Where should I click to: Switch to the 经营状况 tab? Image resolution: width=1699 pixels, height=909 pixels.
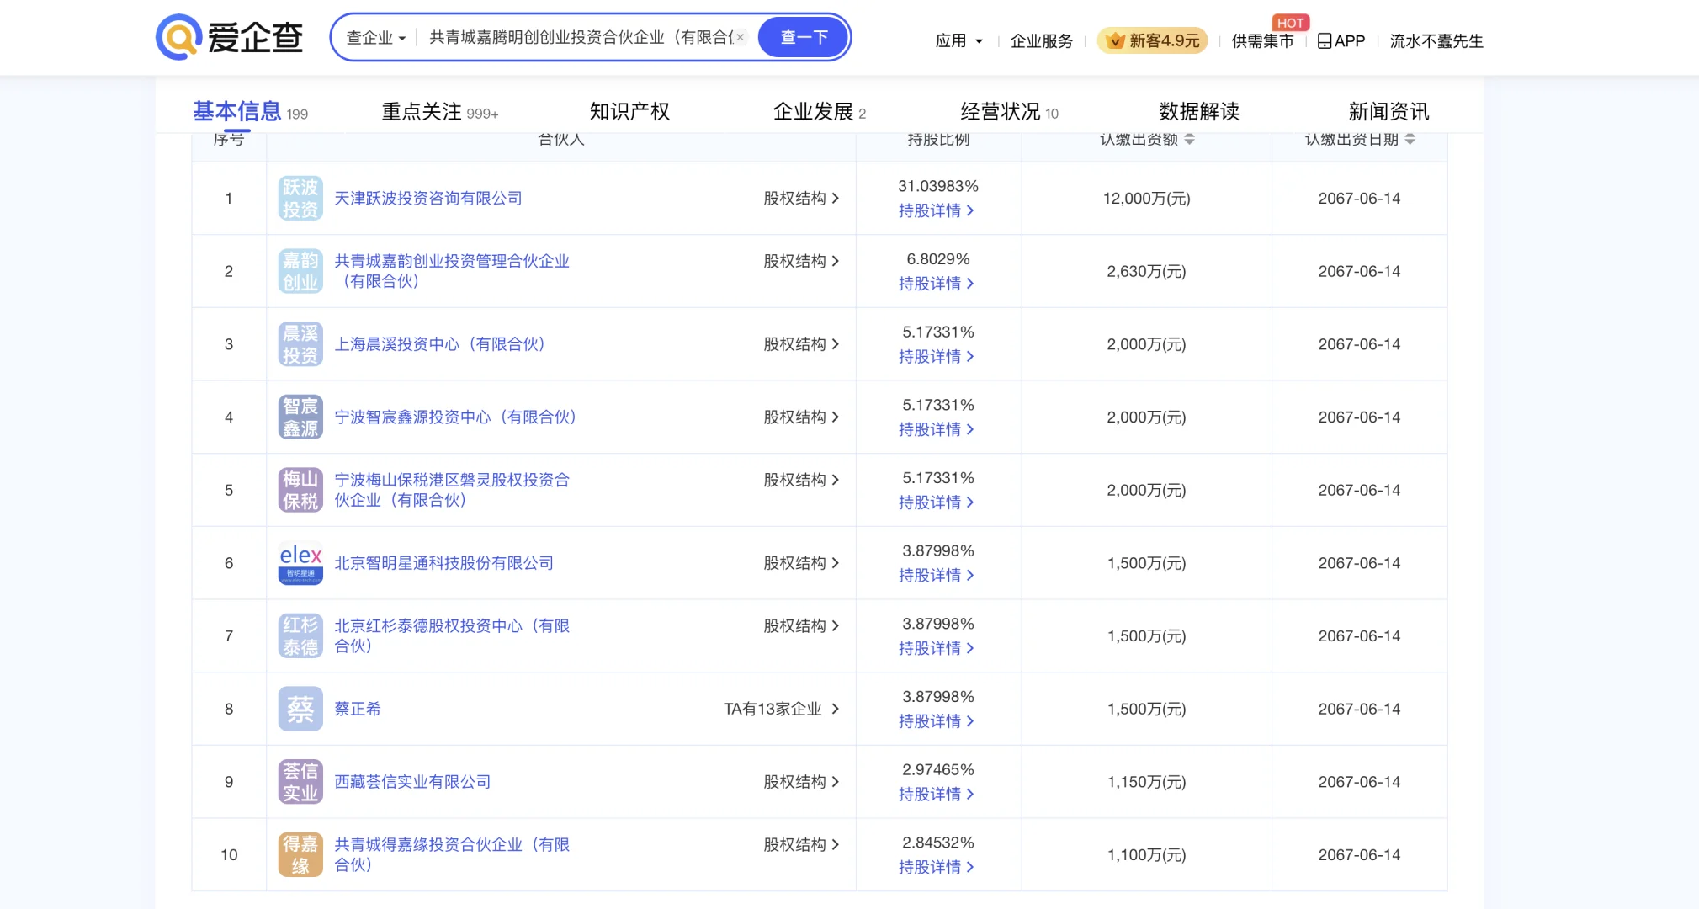[x=1009, y=111]
